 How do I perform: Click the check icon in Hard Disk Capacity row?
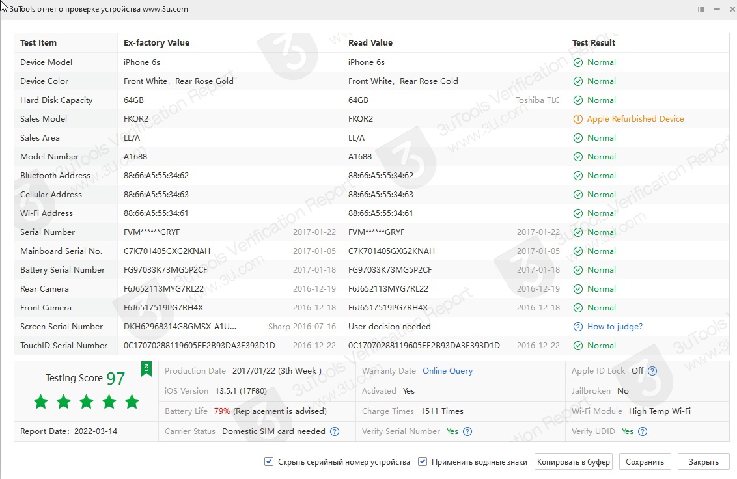[578, 100]
